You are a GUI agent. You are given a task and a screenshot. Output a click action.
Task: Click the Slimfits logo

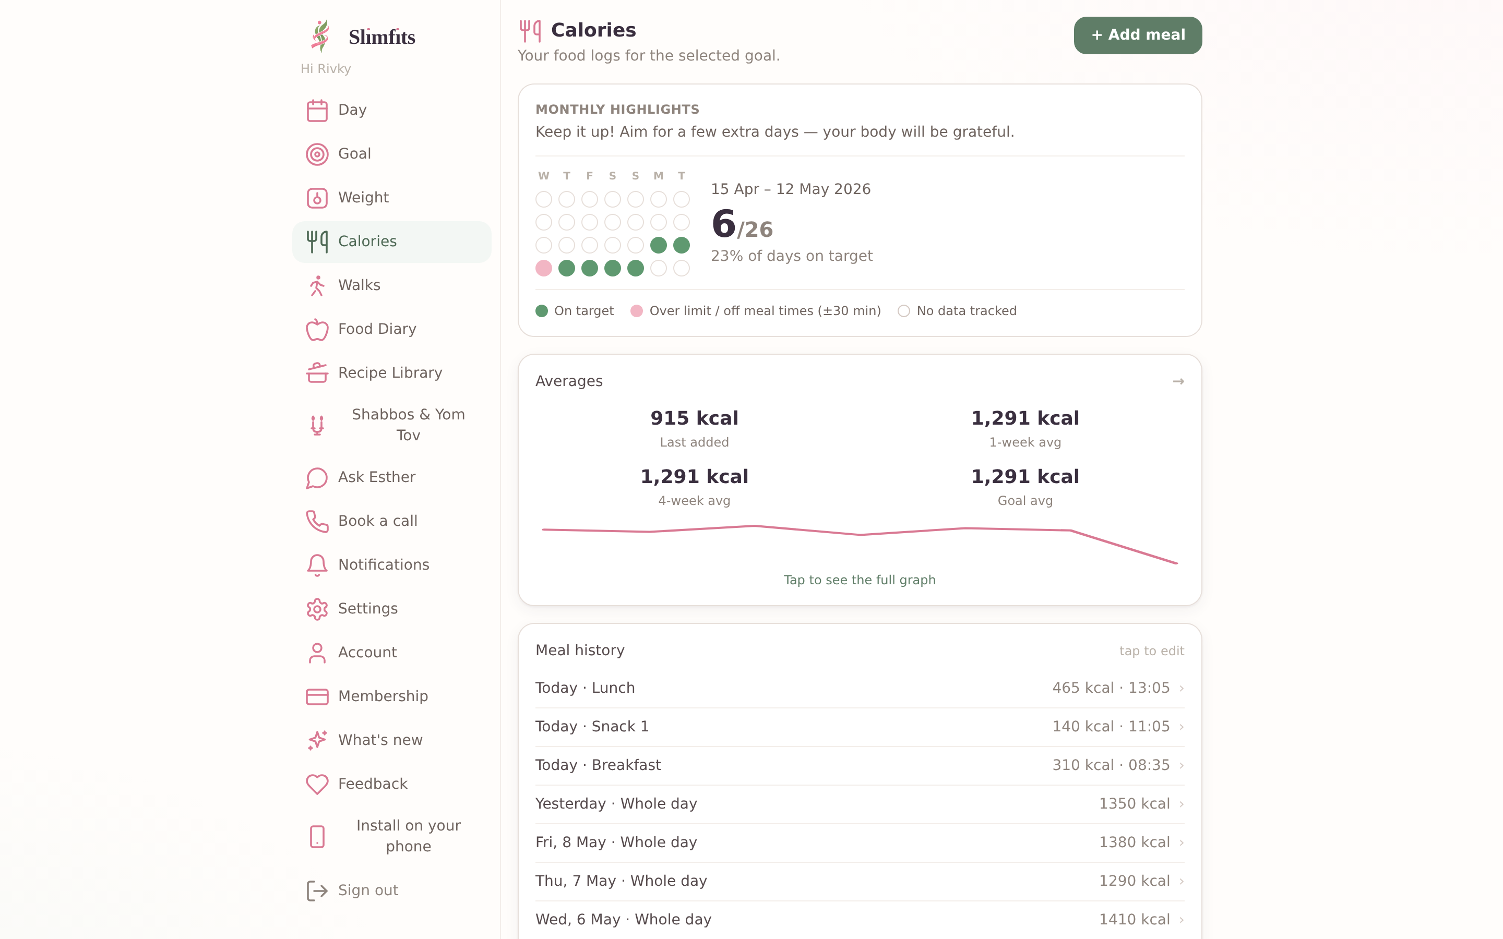click(x=363, y=36)
